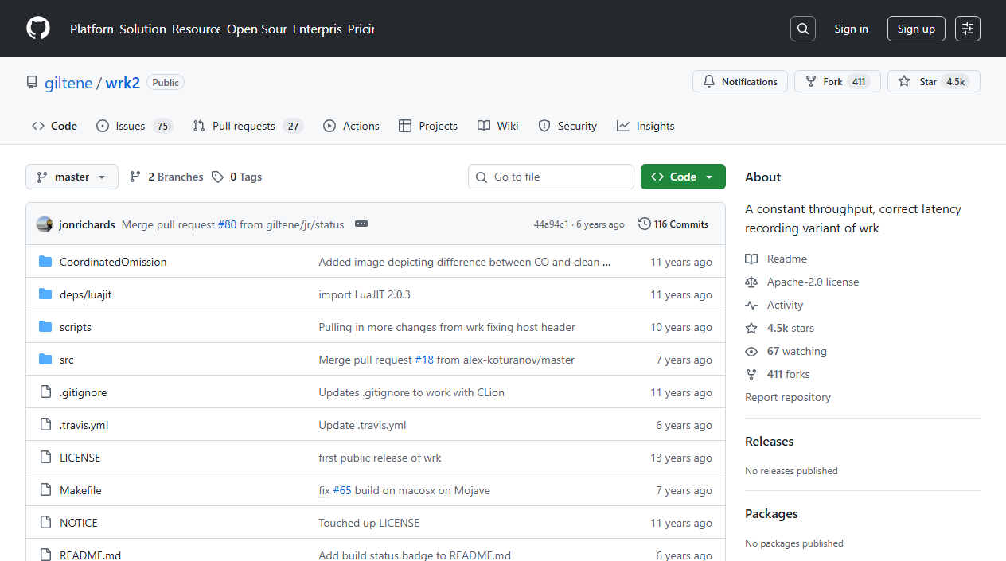The width and height of the screenshot is (1006, 561).
Task: Focus the Go to file search field
Action: point(551,177)
